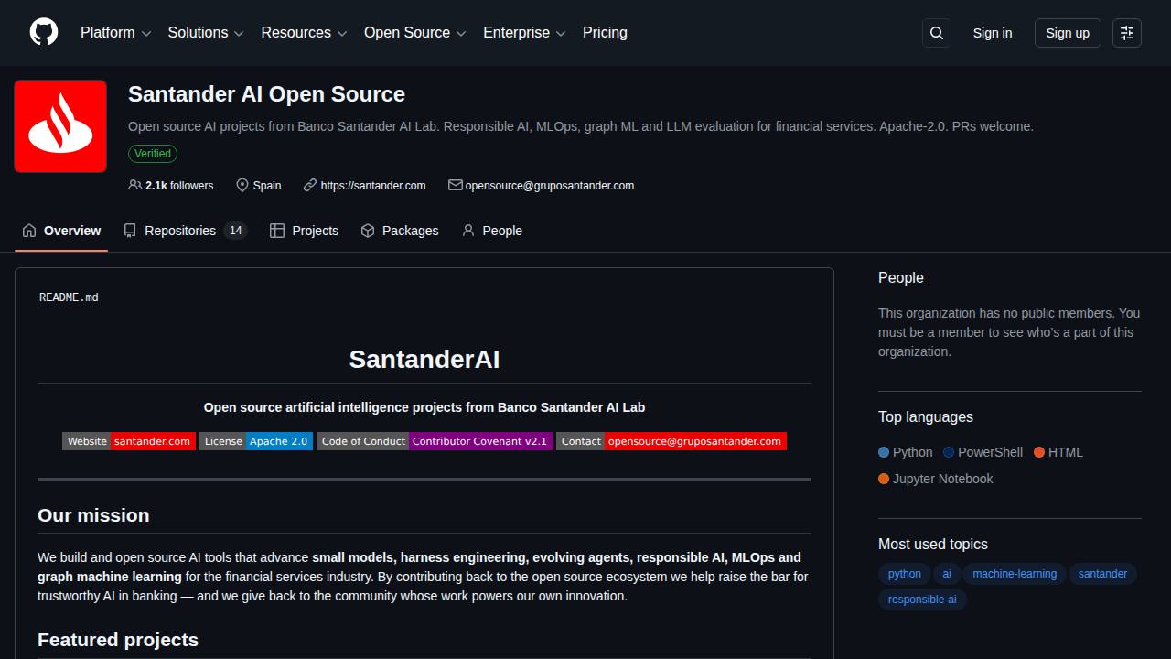Go to the GitHub homepage logo

[x=44, y=32]
